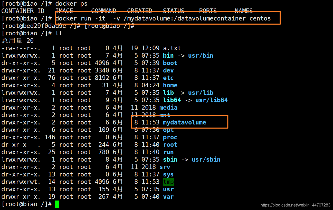This screenshot has width=333, height=210.
Task: Select the 'COMMAND' column header
Action: (x=104, y=11)
